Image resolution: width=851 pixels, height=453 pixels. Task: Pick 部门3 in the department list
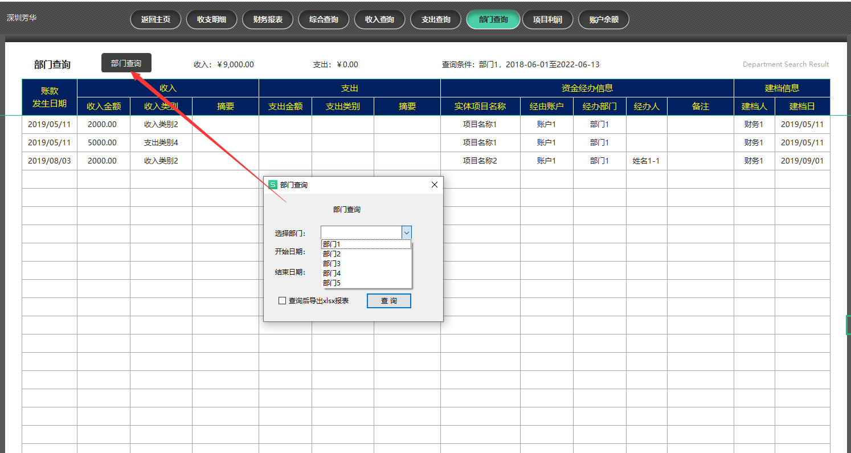tap(366, 264)
